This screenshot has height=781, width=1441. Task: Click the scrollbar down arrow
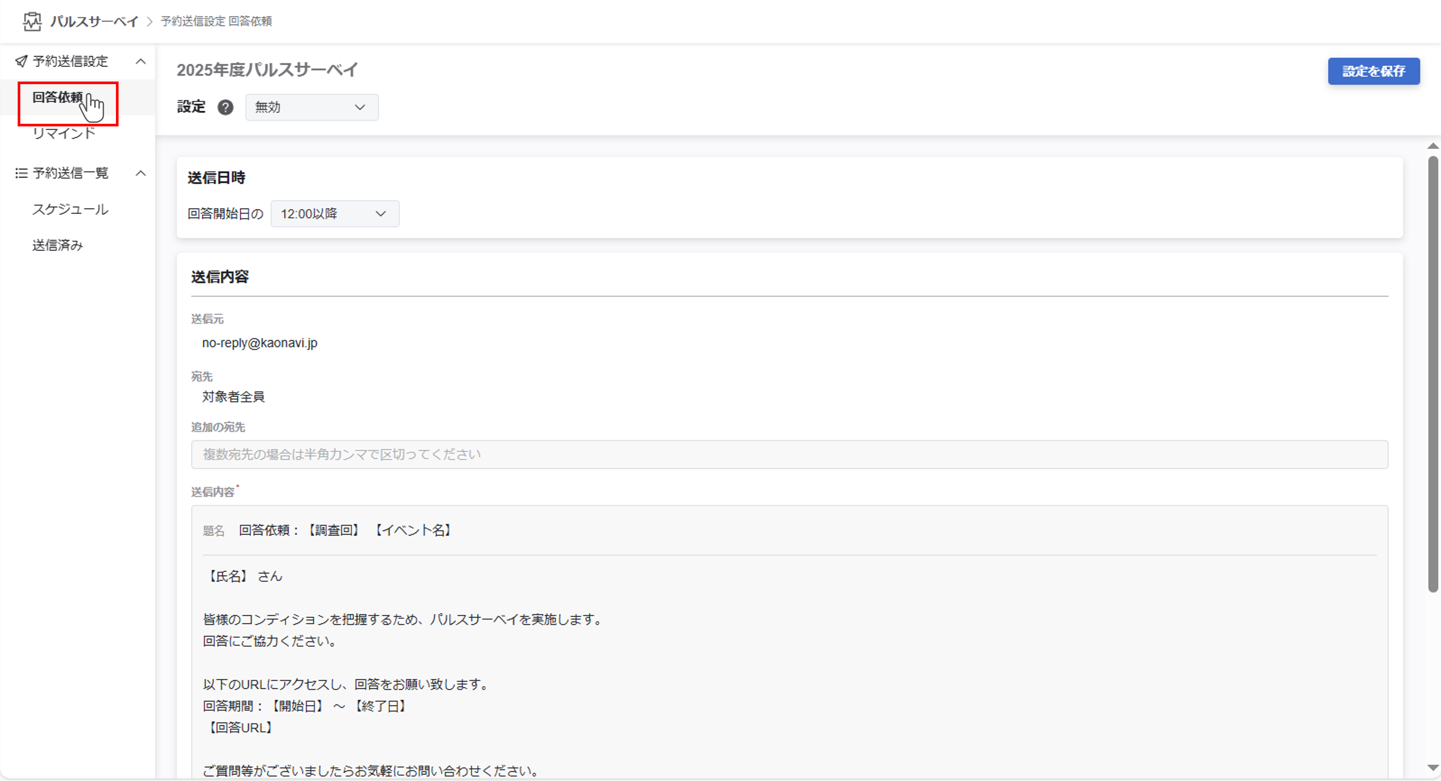(1432, 768)
